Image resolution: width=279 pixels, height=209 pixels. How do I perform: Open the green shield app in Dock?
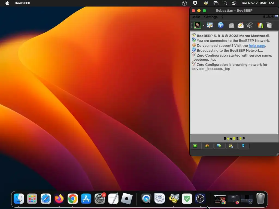click(x=187, y=198)
